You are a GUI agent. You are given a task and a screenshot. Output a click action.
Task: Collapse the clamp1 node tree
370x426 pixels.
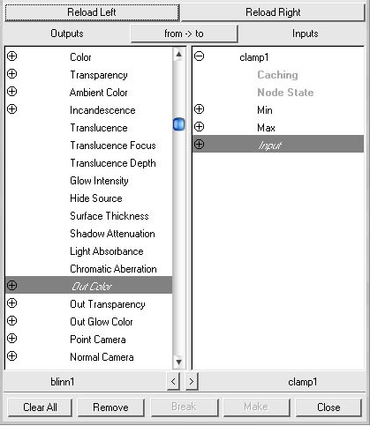(x=200, y=56)
